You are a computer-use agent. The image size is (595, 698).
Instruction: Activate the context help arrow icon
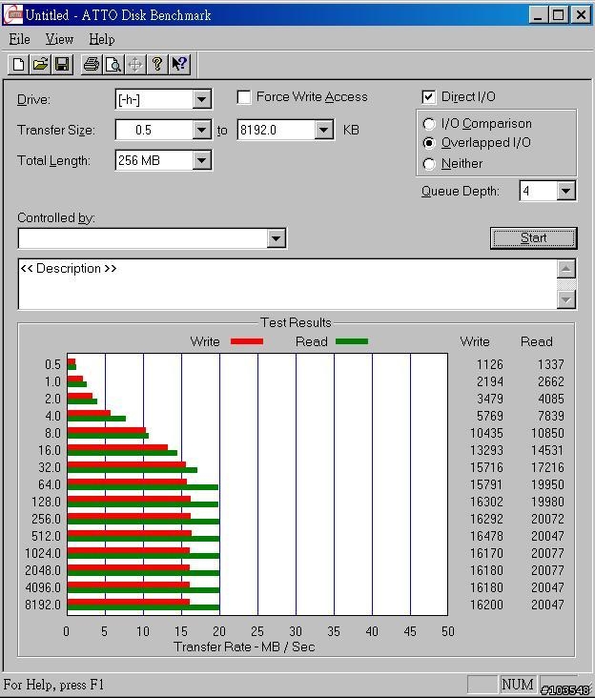(179, 65)
